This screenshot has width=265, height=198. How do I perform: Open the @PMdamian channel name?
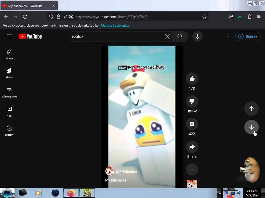pos(126,171)
